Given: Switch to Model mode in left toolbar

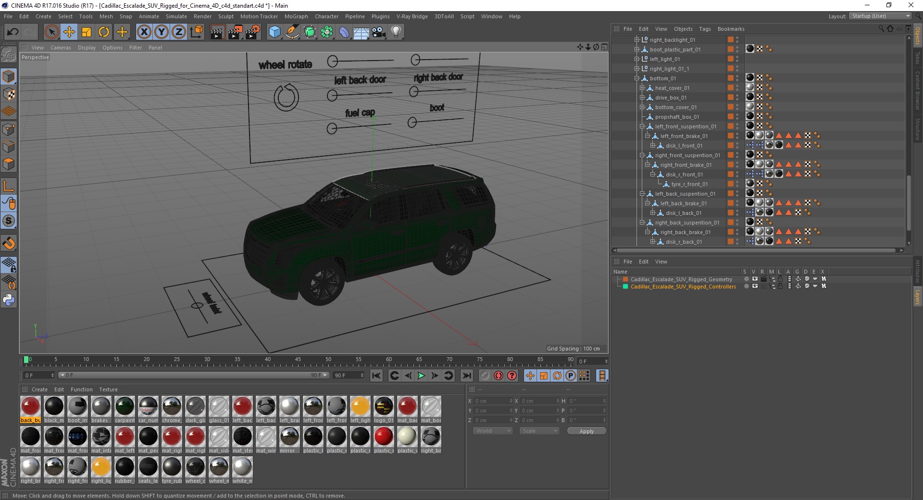Looking at the screenshot, I should click(x=9, y=76).
